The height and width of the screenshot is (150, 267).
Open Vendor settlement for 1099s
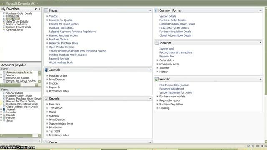coord(176,92)
